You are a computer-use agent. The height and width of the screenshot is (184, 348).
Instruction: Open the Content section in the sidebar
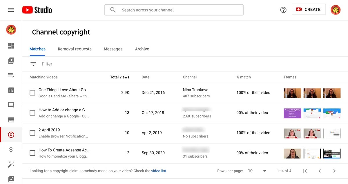point(11,60)
